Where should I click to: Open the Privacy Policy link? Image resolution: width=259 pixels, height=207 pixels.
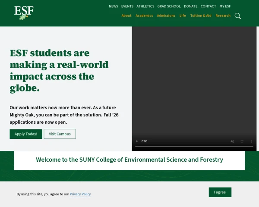coord(80,194)
